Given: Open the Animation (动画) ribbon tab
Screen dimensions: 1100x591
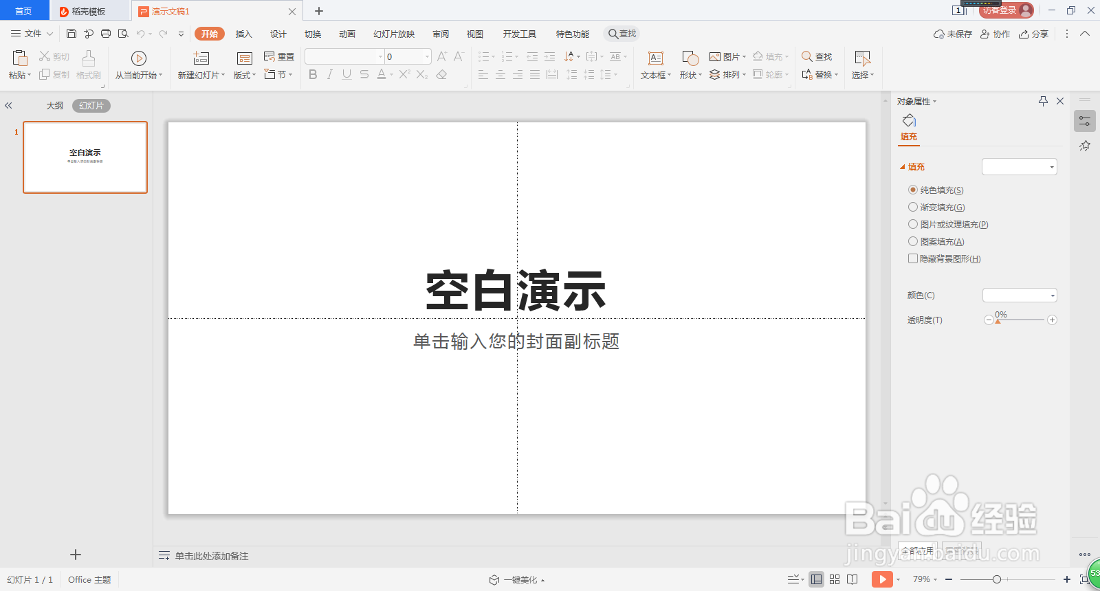Looking at the screenshot, I should (347, 34).
